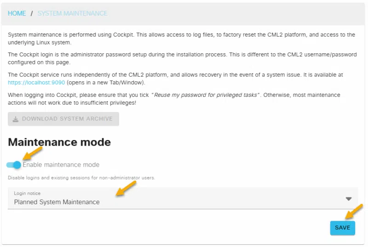Go to the HOME breadcrumb

coord(17,13)
